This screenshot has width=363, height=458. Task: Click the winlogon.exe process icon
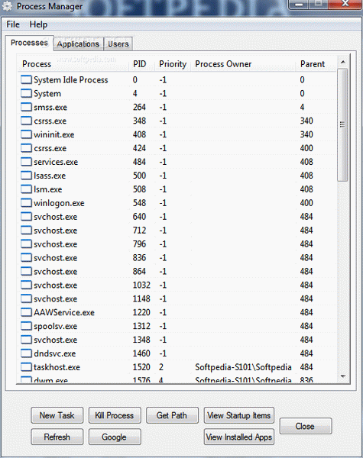pos(26,203)
